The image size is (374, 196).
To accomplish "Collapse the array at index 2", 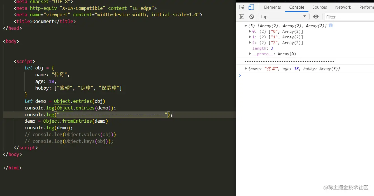I will [x=250, y=43].
